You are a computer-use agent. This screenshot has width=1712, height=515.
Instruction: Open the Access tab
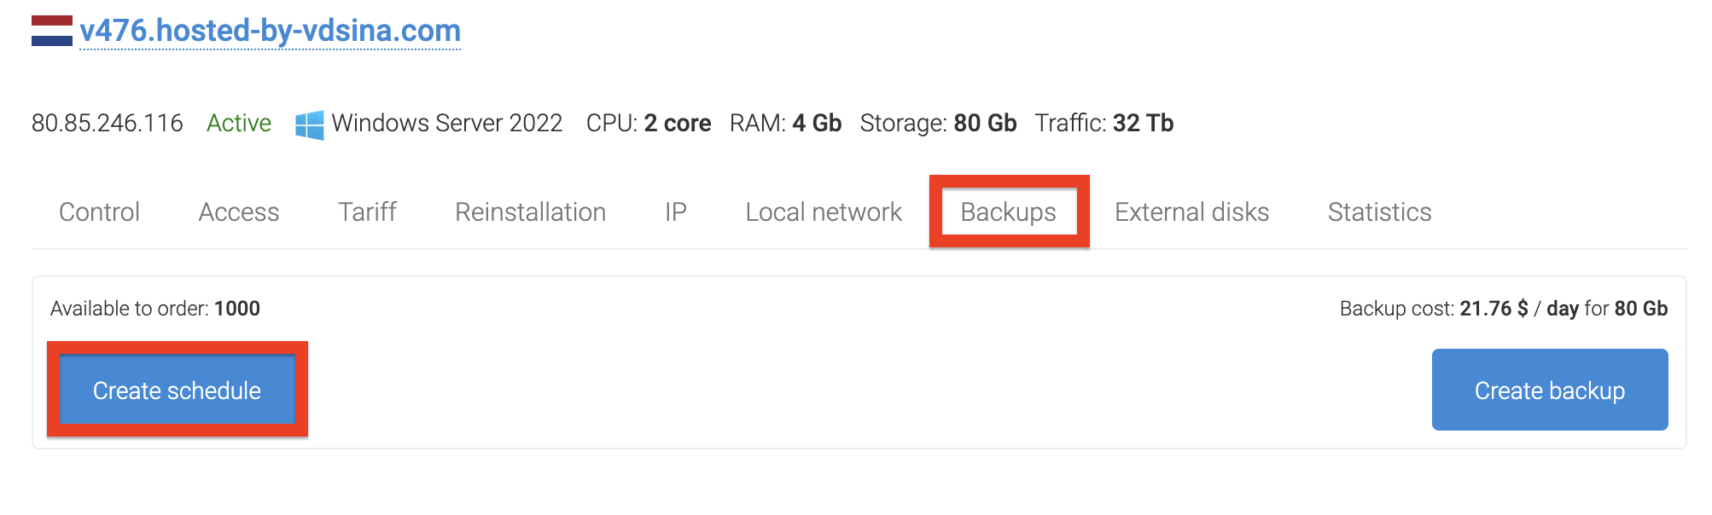pos(239,211)
